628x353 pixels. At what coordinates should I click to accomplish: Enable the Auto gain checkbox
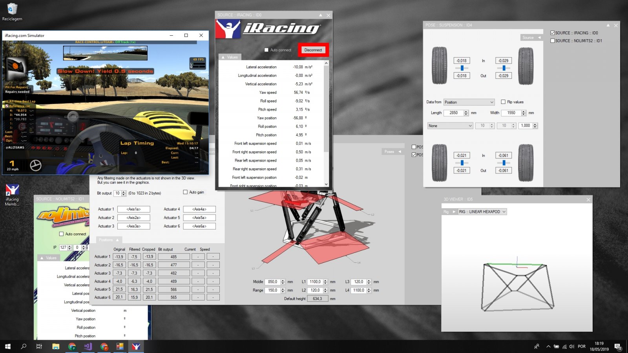185,192
